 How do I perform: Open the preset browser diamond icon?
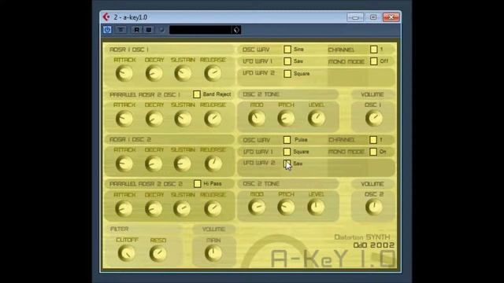(236, 30)
